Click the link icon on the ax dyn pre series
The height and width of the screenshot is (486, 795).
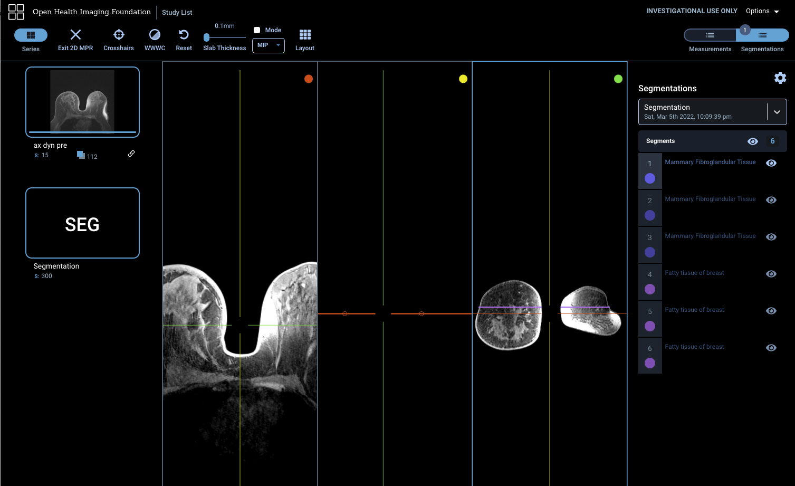[131, 154]
